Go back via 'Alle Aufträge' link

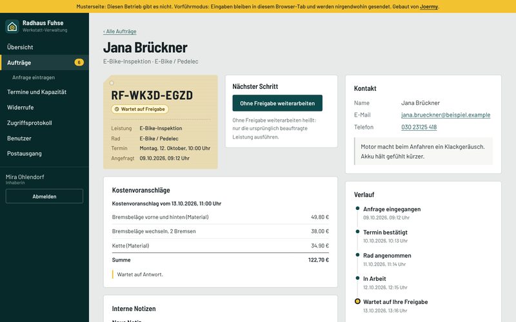click(x=120, y=32)
